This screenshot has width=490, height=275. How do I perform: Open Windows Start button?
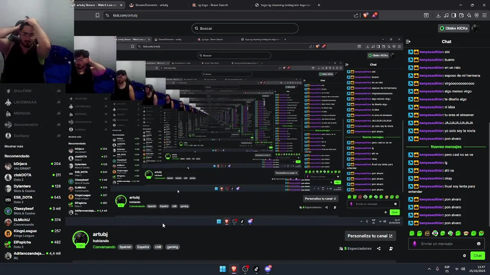[x=222, y=269]
